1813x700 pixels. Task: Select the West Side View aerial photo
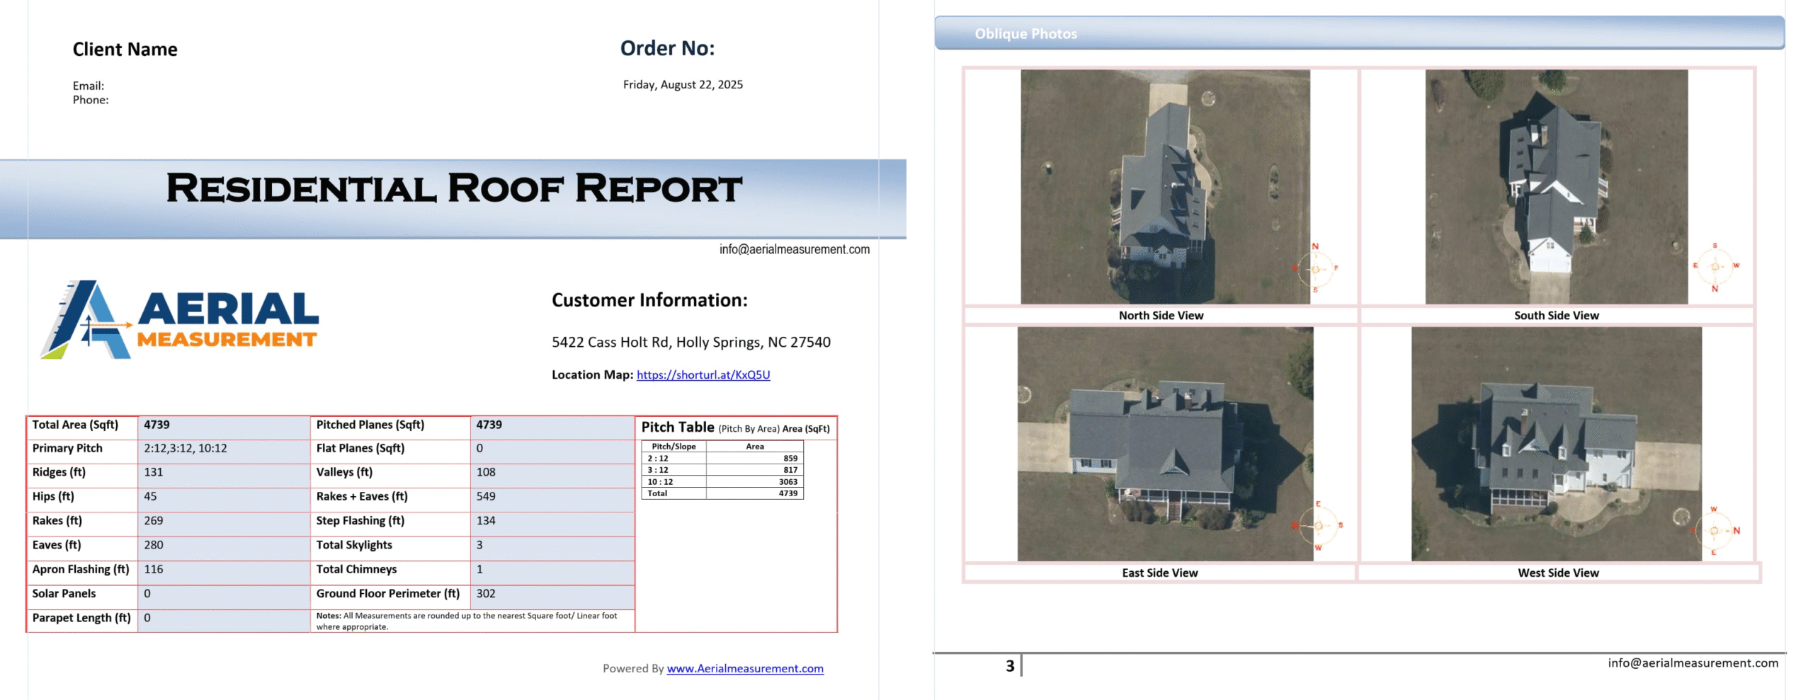coord(1556,444)
